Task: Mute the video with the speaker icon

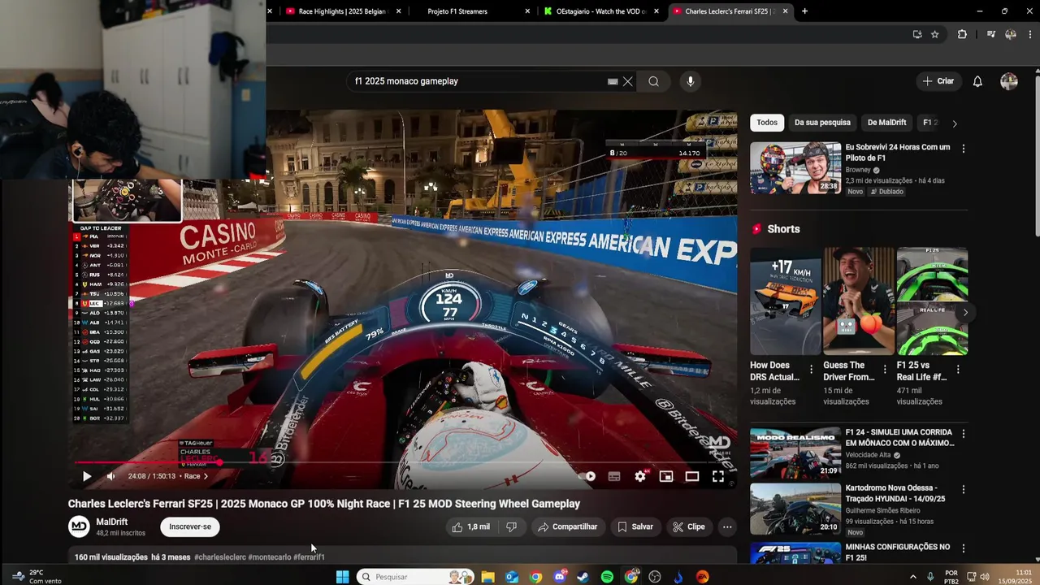Action: tap(111, 476)
